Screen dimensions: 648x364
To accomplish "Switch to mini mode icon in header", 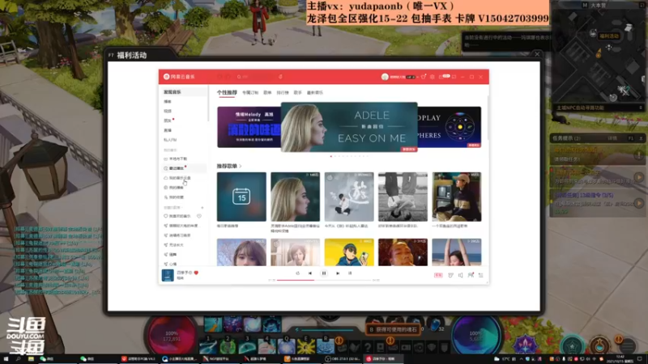I will point(454,77).
